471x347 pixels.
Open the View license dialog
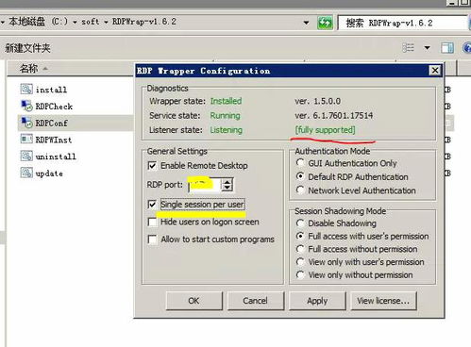point(383,301)
